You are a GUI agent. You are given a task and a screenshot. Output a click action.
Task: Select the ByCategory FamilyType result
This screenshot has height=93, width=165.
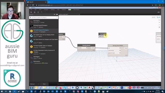click(44, 21)
